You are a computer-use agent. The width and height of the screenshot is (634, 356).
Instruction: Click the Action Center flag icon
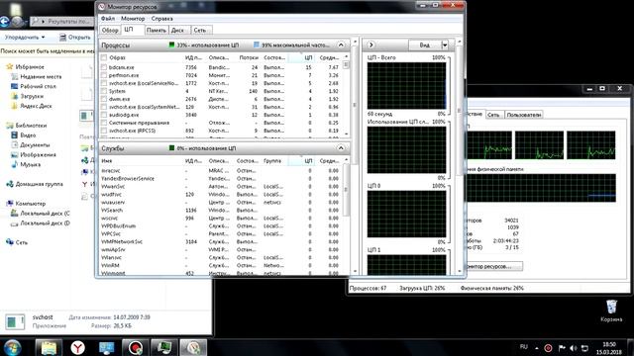click(x=562, y=347)
